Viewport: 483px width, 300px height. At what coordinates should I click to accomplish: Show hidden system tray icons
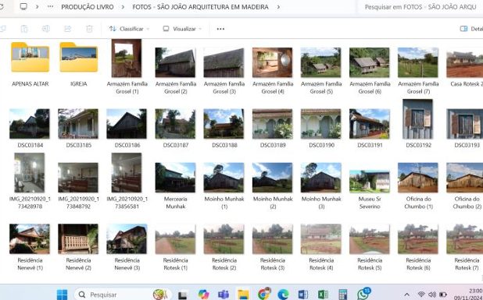coord(406,295)
